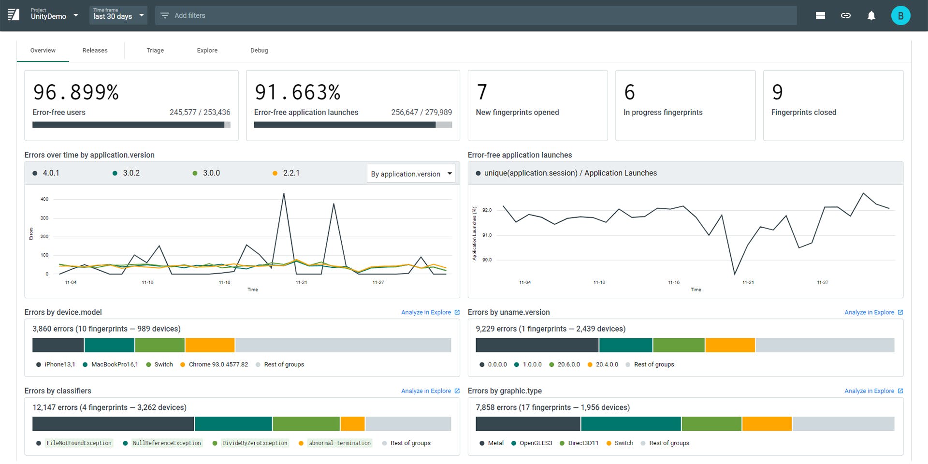Toggle the 2.2.1 version series in legend

coord(286,173)
